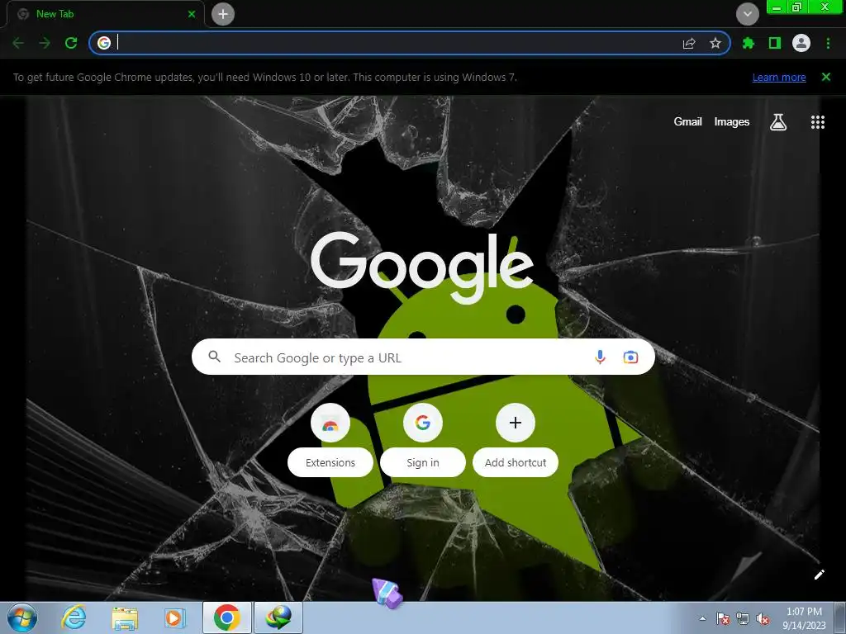Click the Add shortcut label
Viewport: 846px width, 634px height.
point(516,462)
